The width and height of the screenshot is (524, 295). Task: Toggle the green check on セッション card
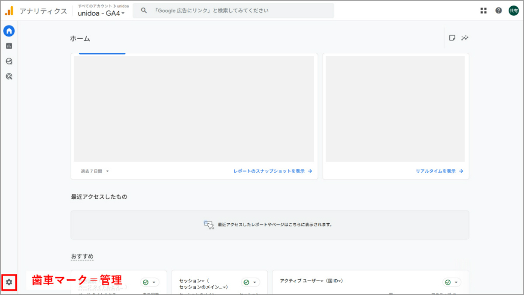(x=246, y=281)
